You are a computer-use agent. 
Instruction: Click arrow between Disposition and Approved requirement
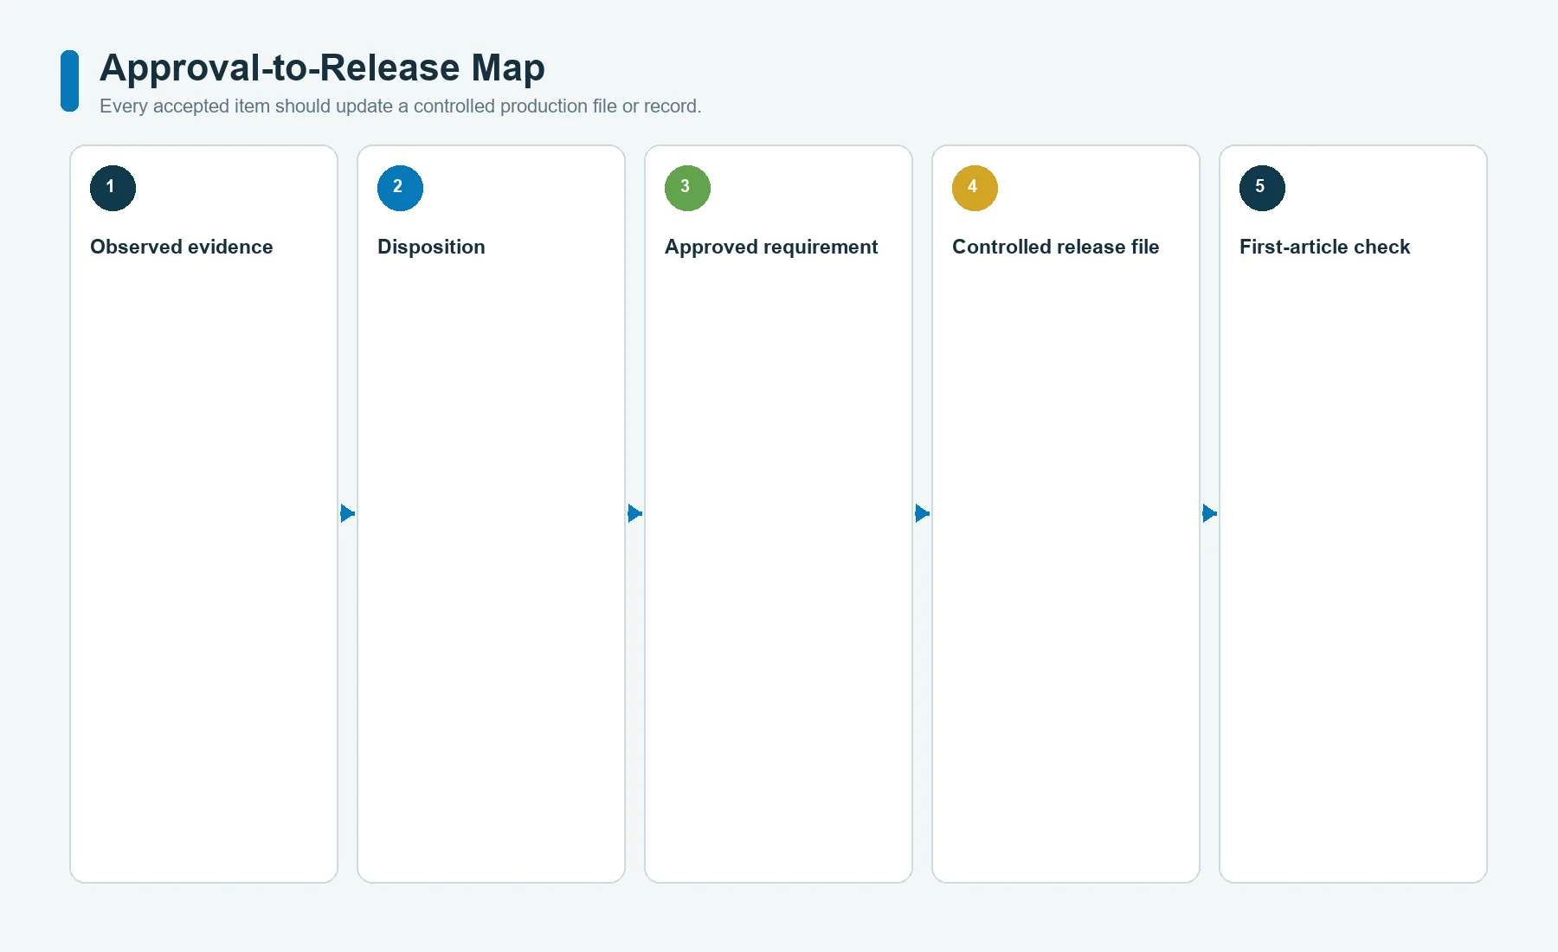tap(635, 513)
